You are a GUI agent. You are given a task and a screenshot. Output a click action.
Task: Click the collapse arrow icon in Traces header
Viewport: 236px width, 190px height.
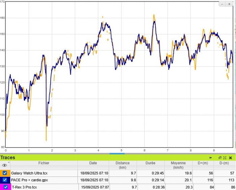(211, 158)
